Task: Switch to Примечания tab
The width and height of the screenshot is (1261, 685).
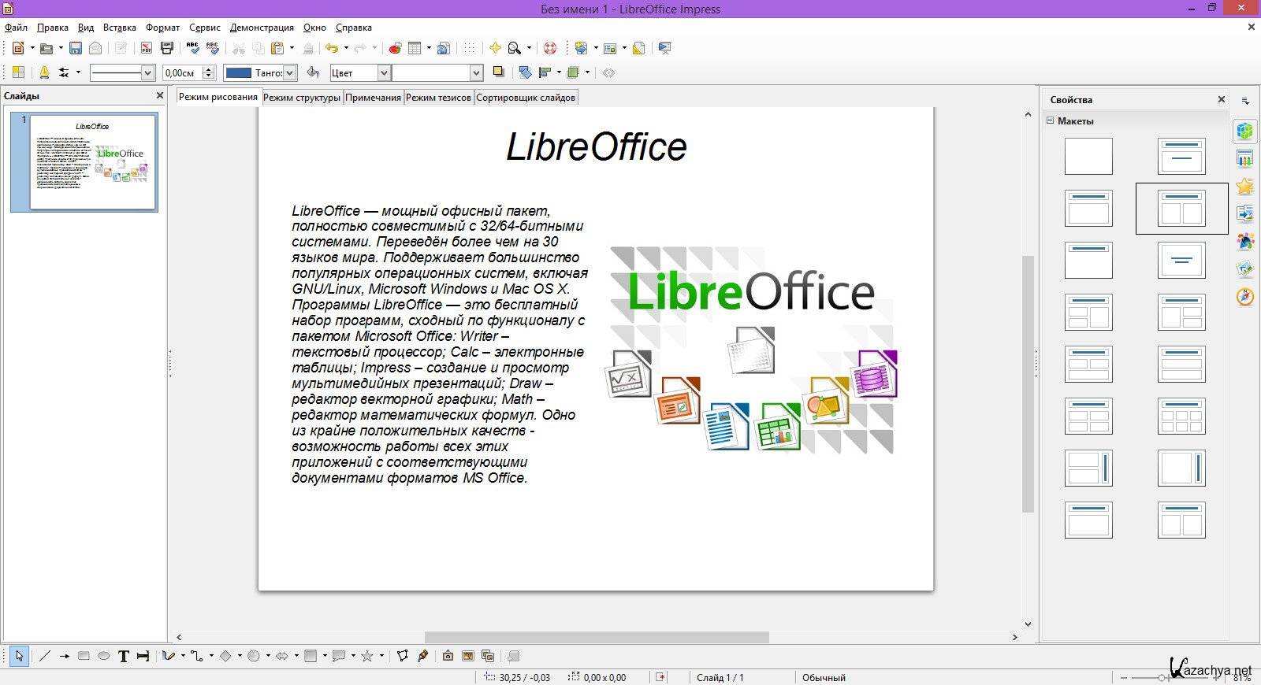Action: [x=373, y=98]
